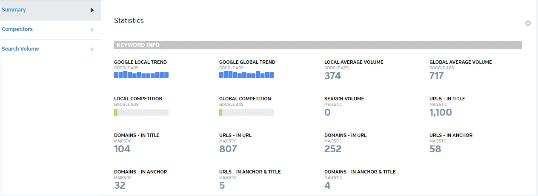Click the Domains In Anchor value 32
538x196 pixels.
point(120,186)
